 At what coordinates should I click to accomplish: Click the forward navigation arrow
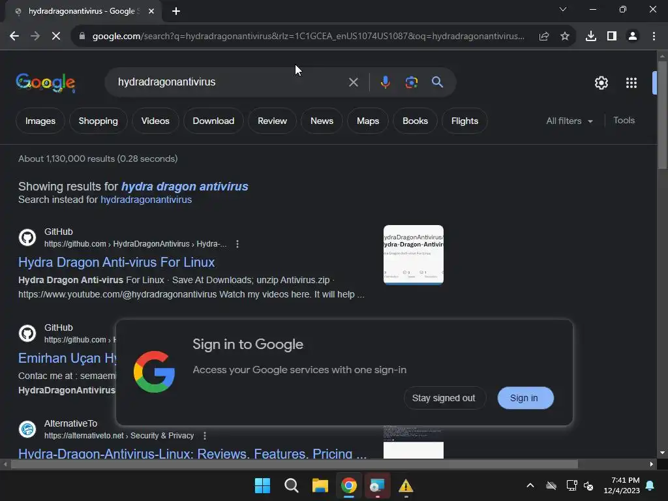click(35, 37)
